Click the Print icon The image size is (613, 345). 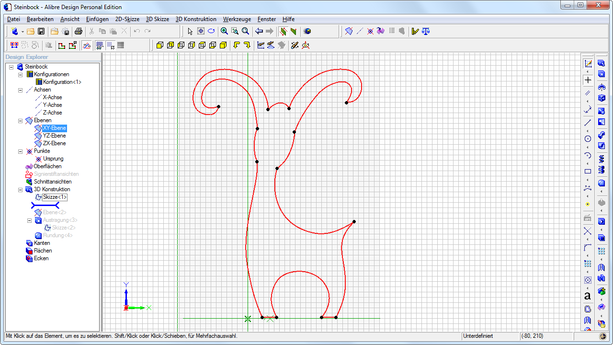tap(79, 31)
